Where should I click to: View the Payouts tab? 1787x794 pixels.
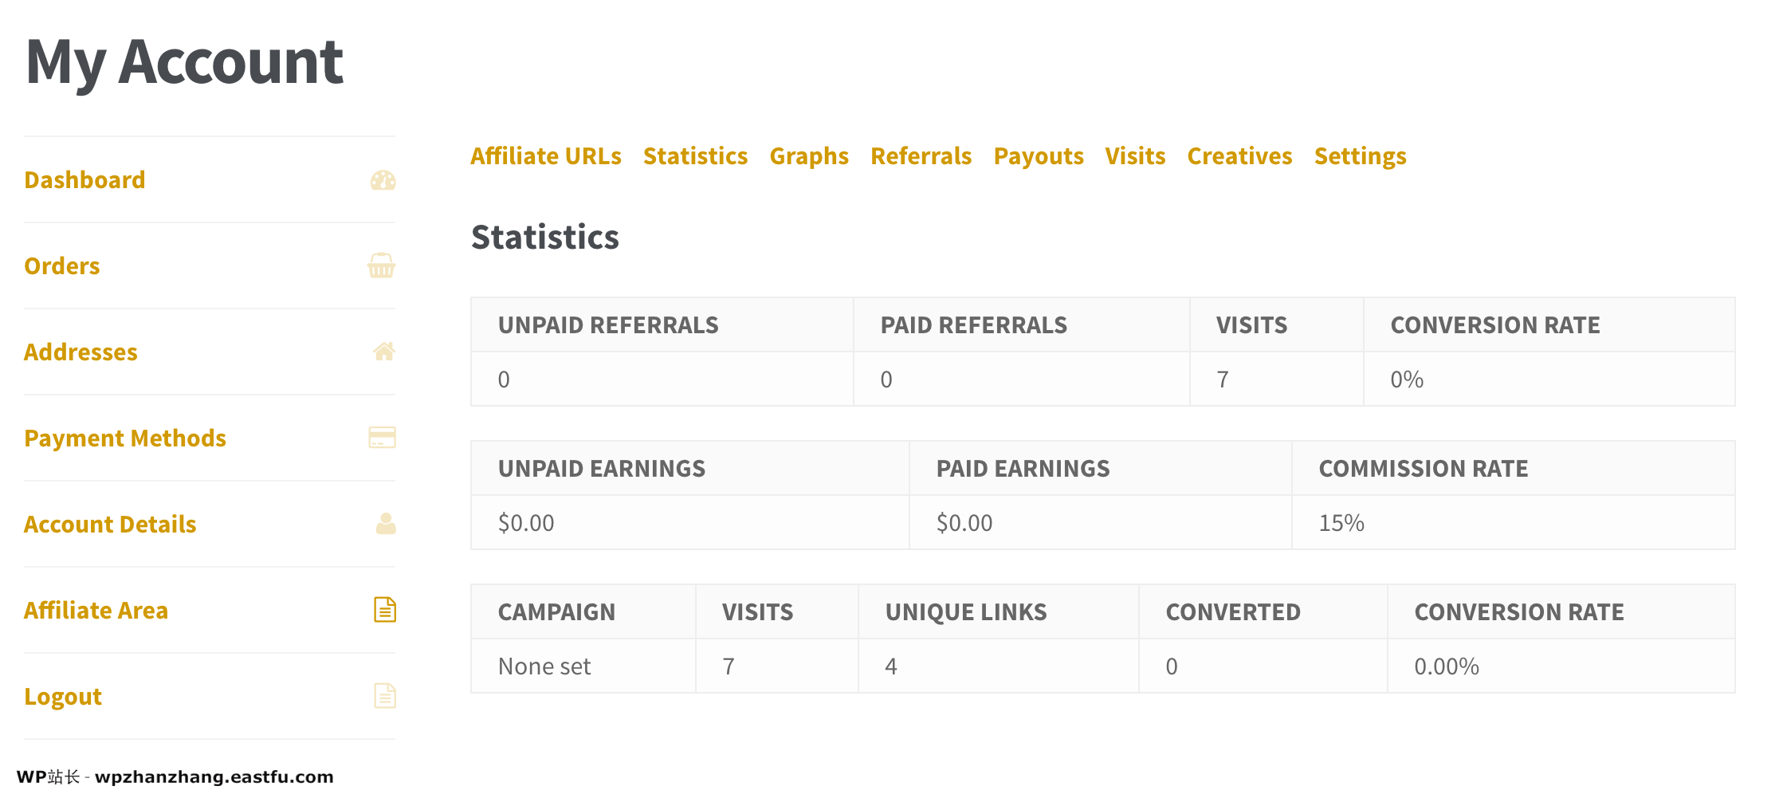click(1038, 156)
